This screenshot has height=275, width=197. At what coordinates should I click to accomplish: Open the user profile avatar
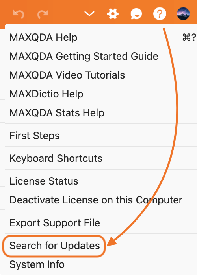(183, 13)
